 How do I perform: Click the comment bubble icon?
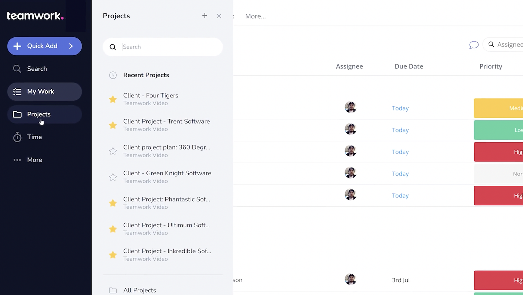click(474, 45)
